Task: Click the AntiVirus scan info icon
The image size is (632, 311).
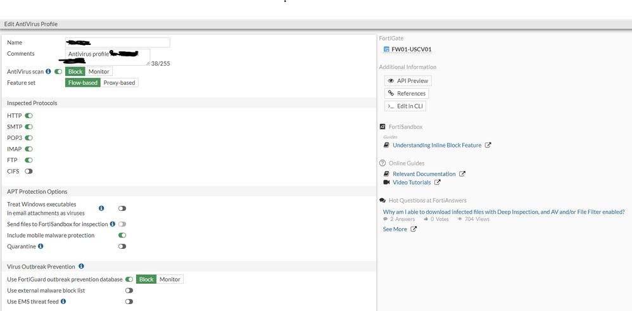Action: [48, 72]
